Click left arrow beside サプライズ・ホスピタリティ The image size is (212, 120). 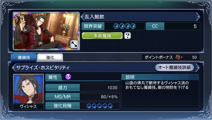click(x=14, y=67)
